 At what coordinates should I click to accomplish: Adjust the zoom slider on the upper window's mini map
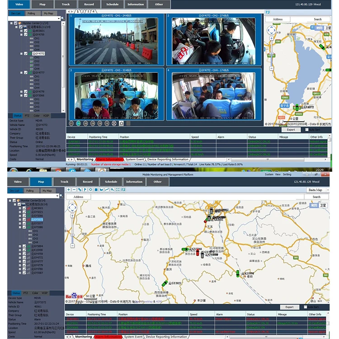272,53
